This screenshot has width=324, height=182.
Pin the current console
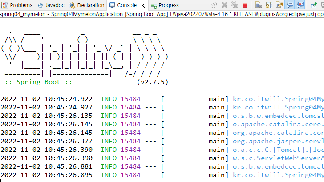click(314, 5)
